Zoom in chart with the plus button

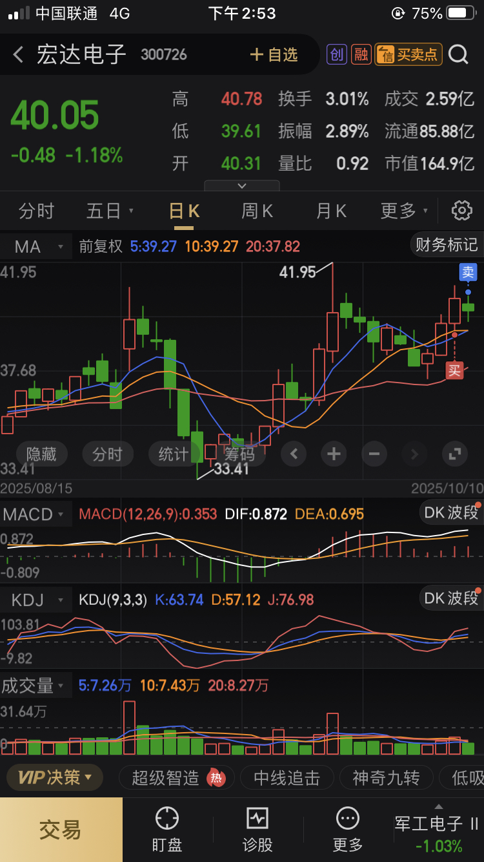click(x=334, y=454)
